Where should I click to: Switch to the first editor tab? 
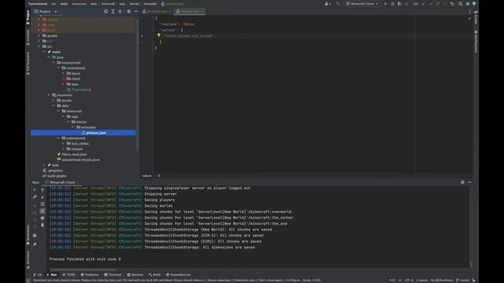(157, 11)
